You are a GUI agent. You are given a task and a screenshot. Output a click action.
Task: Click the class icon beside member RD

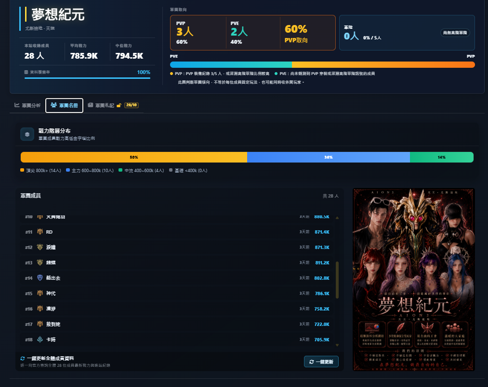click(40, 232)
